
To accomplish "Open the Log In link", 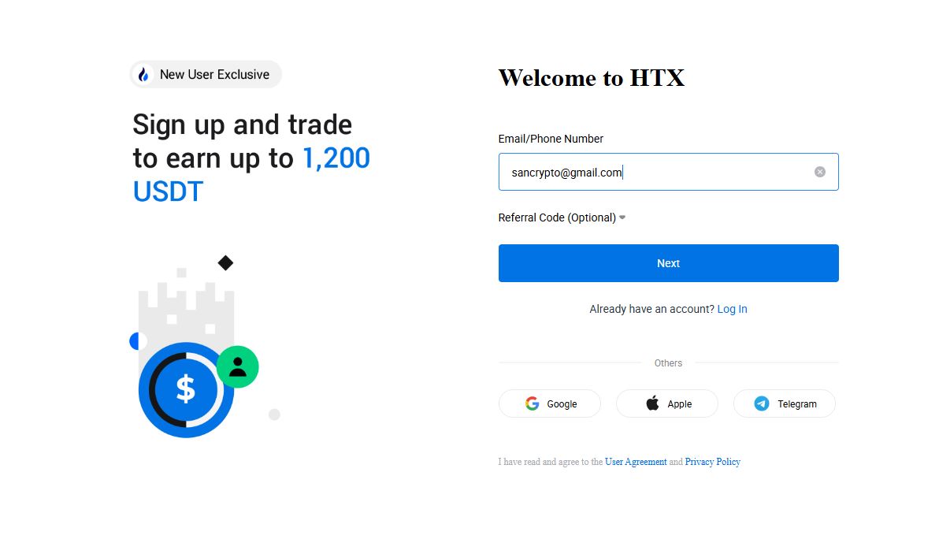I will coord(732,309).
